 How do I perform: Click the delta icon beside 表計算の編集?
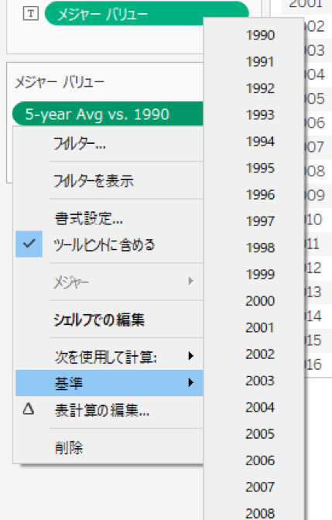[x=29, y=409]
